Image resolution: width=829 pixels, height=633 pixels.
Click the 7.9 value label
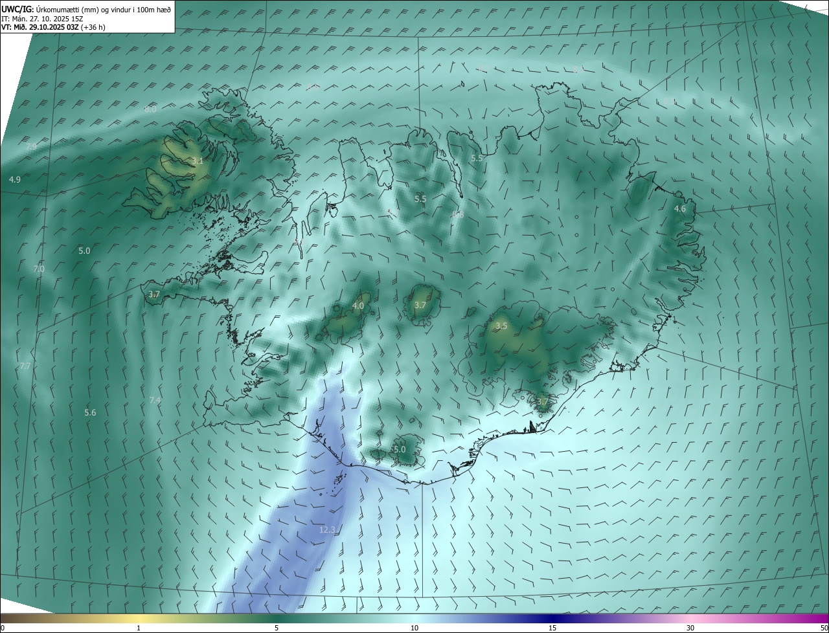tap(31, 146)
